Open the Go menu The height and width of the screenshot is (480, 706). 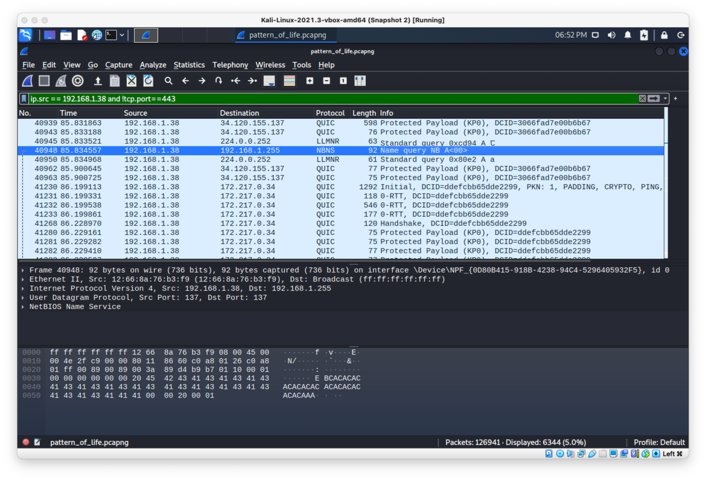(93, 65)
